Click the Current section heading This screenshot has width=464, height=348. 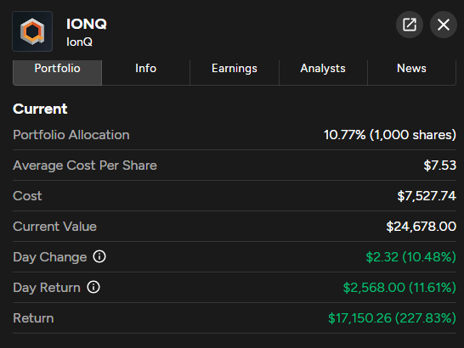[40, 109]
